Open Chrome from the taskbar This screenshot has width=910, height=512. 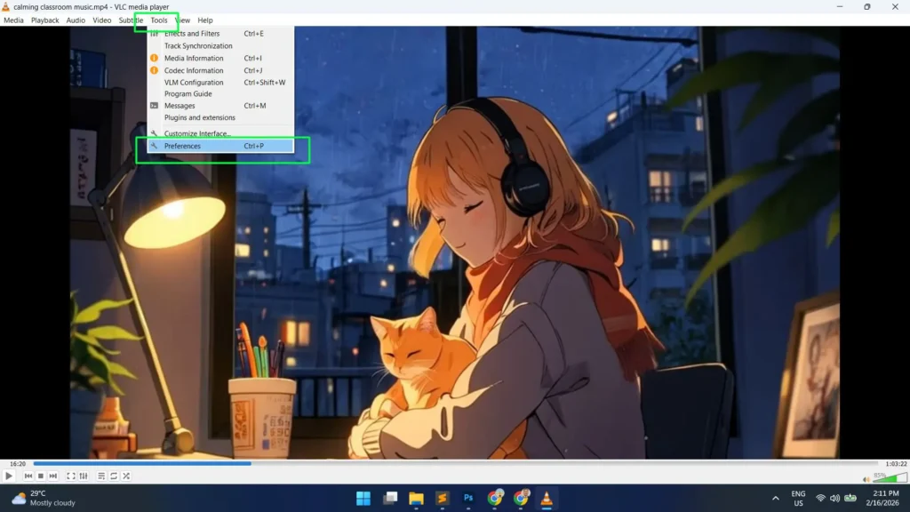pyautogui.click(x=495, y=498)
